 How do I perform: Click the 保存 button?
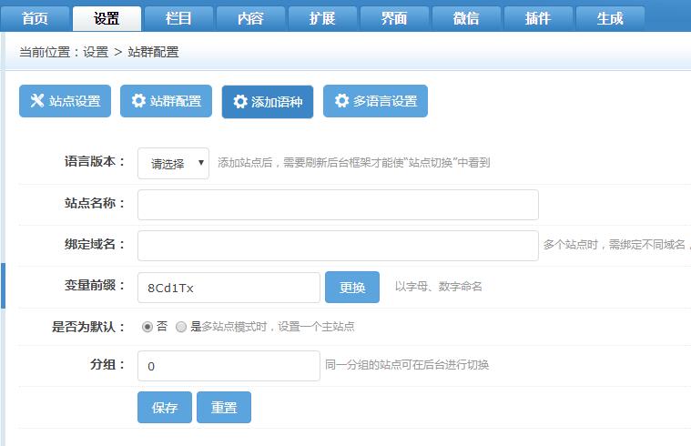(x=165, y=408)
